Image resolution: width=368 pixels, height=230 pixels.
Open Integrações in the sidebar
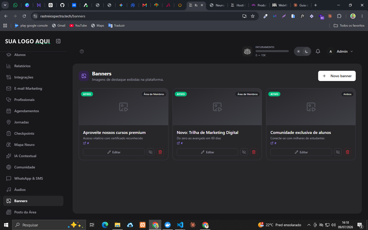(x=33, y=77)
